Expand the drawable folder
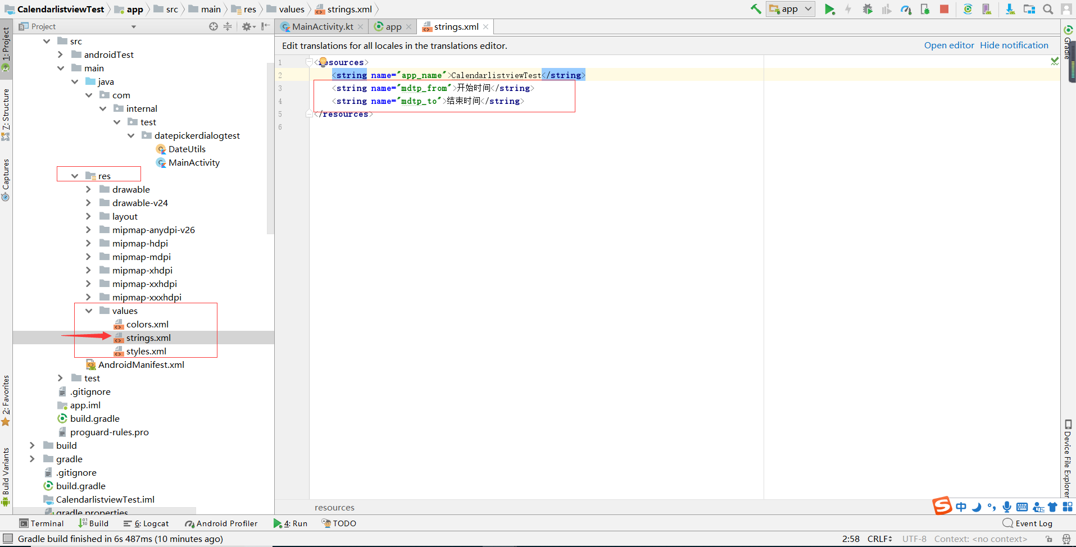The width and height of the screenshot is (1076, 547). [x=89, y=189]
